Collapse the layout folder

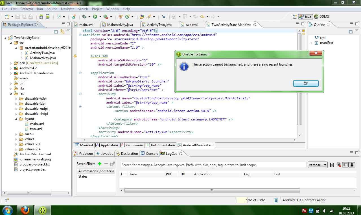17,119
